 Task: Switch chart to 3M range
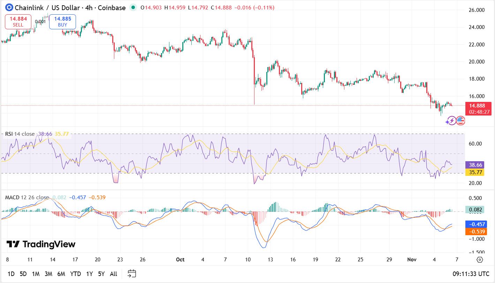pyautogui.click(x=48, y=274)
